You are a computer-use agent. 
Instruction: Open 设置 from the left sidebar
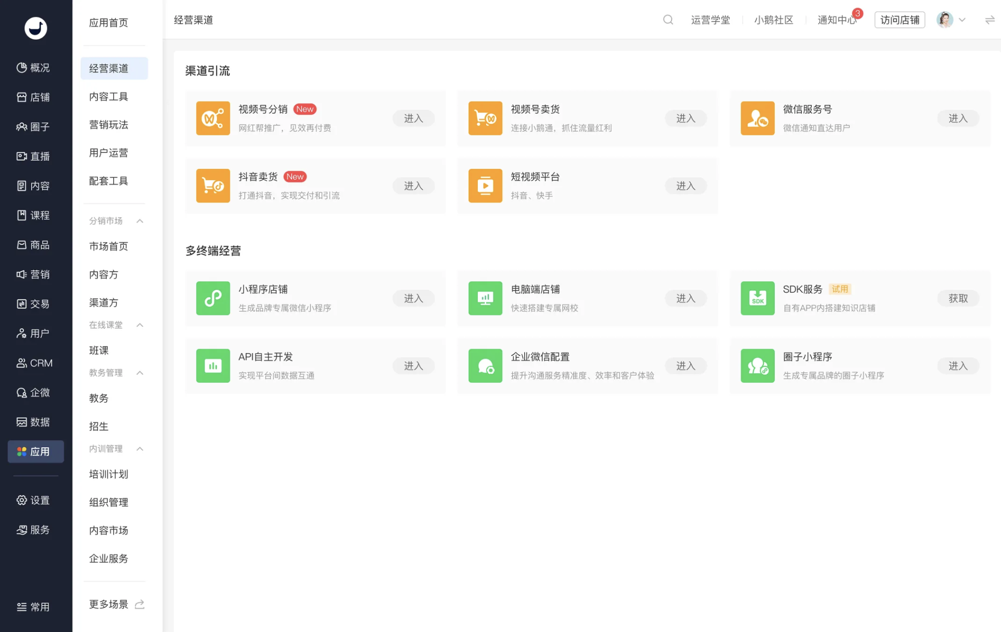point(33,500)
